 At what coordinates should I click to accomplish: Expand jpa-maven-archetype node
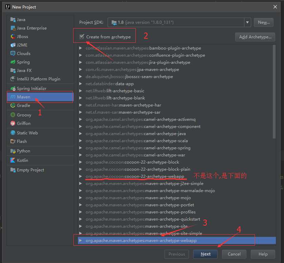point(81,69)
